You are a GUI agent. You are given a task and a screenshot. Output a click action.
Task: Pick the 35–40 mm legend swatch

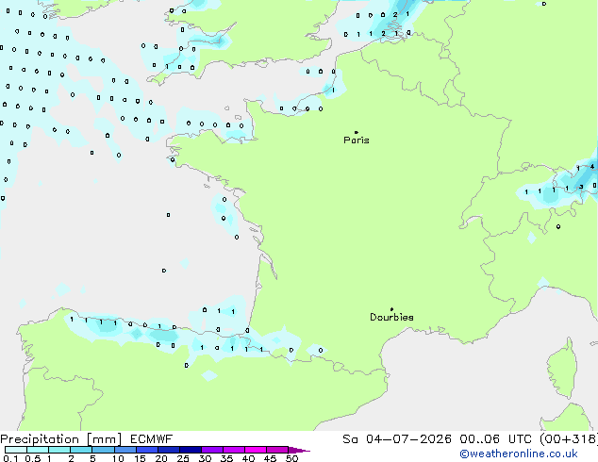[x=234, y=450]
